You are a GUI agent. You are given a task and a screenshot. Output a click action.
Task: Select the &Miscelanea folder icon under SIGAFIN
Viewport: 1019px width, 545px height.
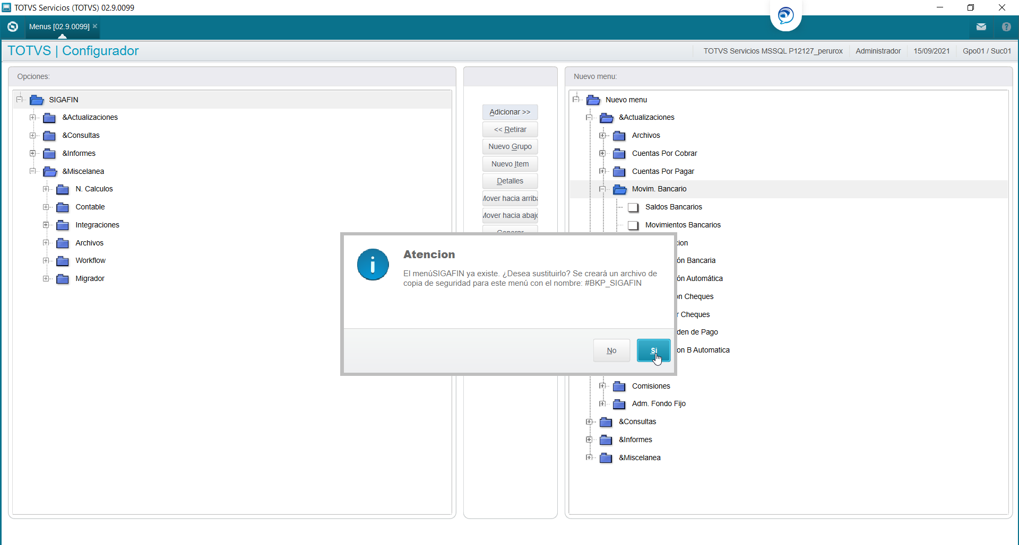coord(50,171)
